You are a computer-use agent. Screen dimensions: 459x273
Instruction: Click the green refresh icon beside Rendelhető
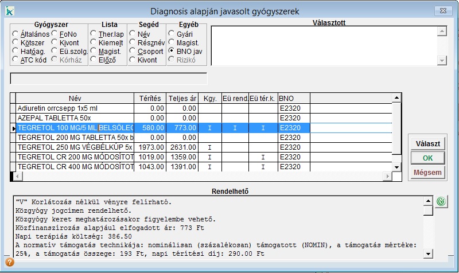[441, 201]
